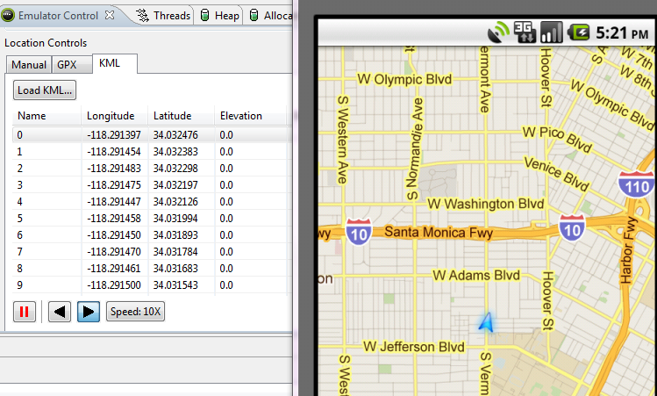Select waypoint row named 1

tap(150, 151)
